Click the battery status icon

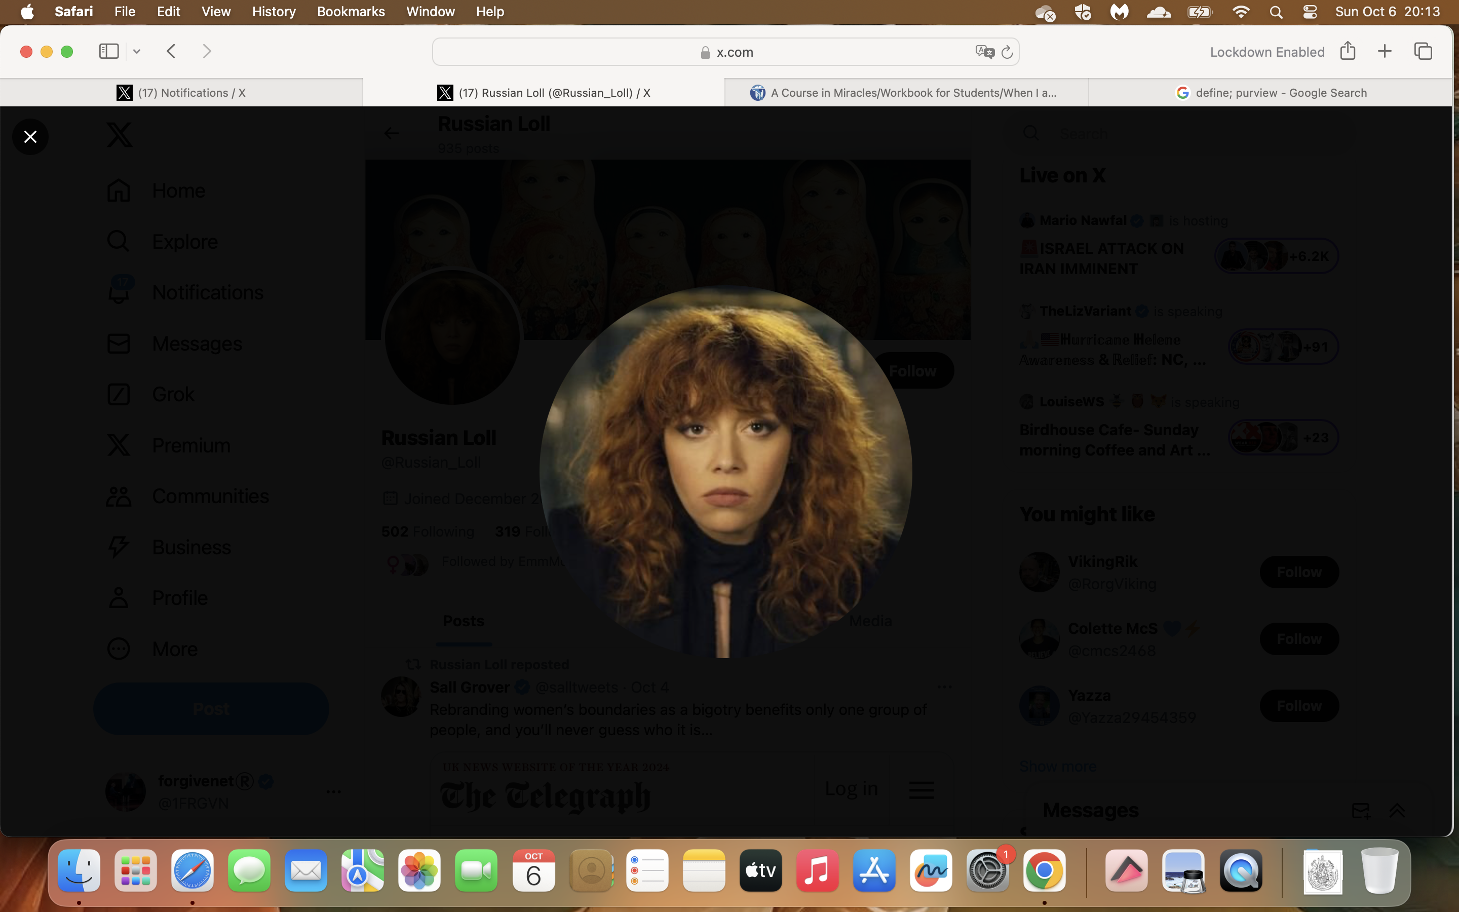1200,12
